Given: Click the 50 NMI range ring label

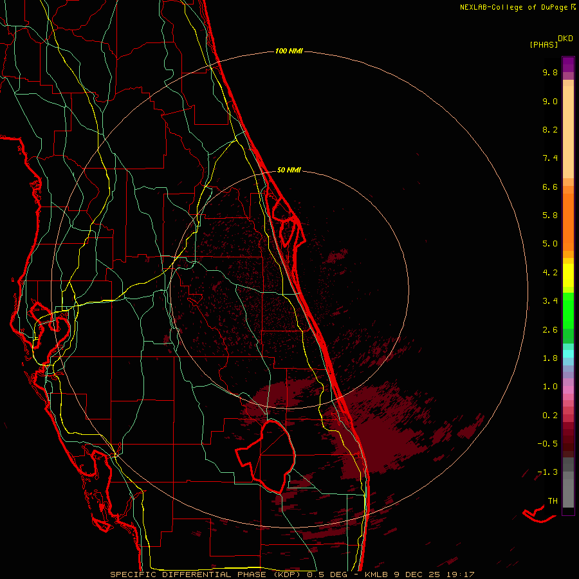Looking at the screenshot, I should point(289,170).
